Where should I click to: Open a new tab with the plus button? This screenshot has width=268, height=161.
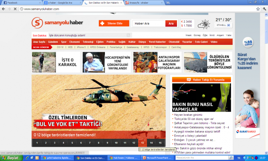tap(168, 3)
